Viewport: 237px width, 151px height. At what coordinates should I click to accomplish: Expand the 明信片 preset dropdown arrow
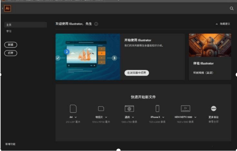pos(106,117)
